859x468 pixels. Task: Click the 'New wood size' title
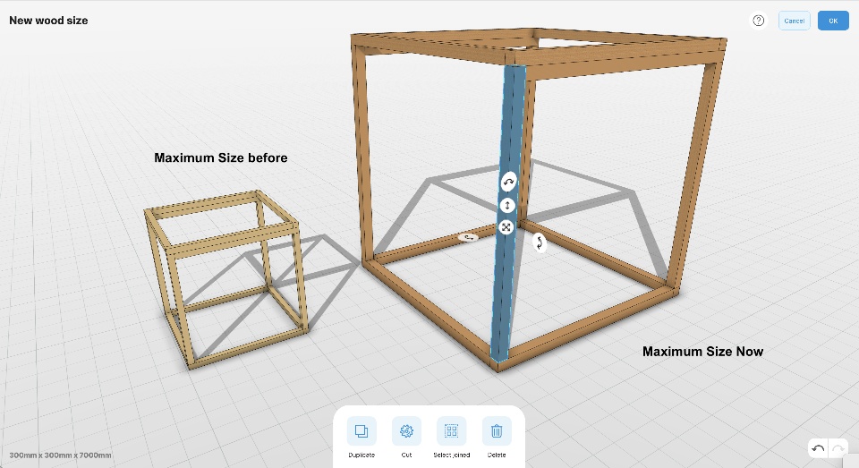click(x=48, y=21)
